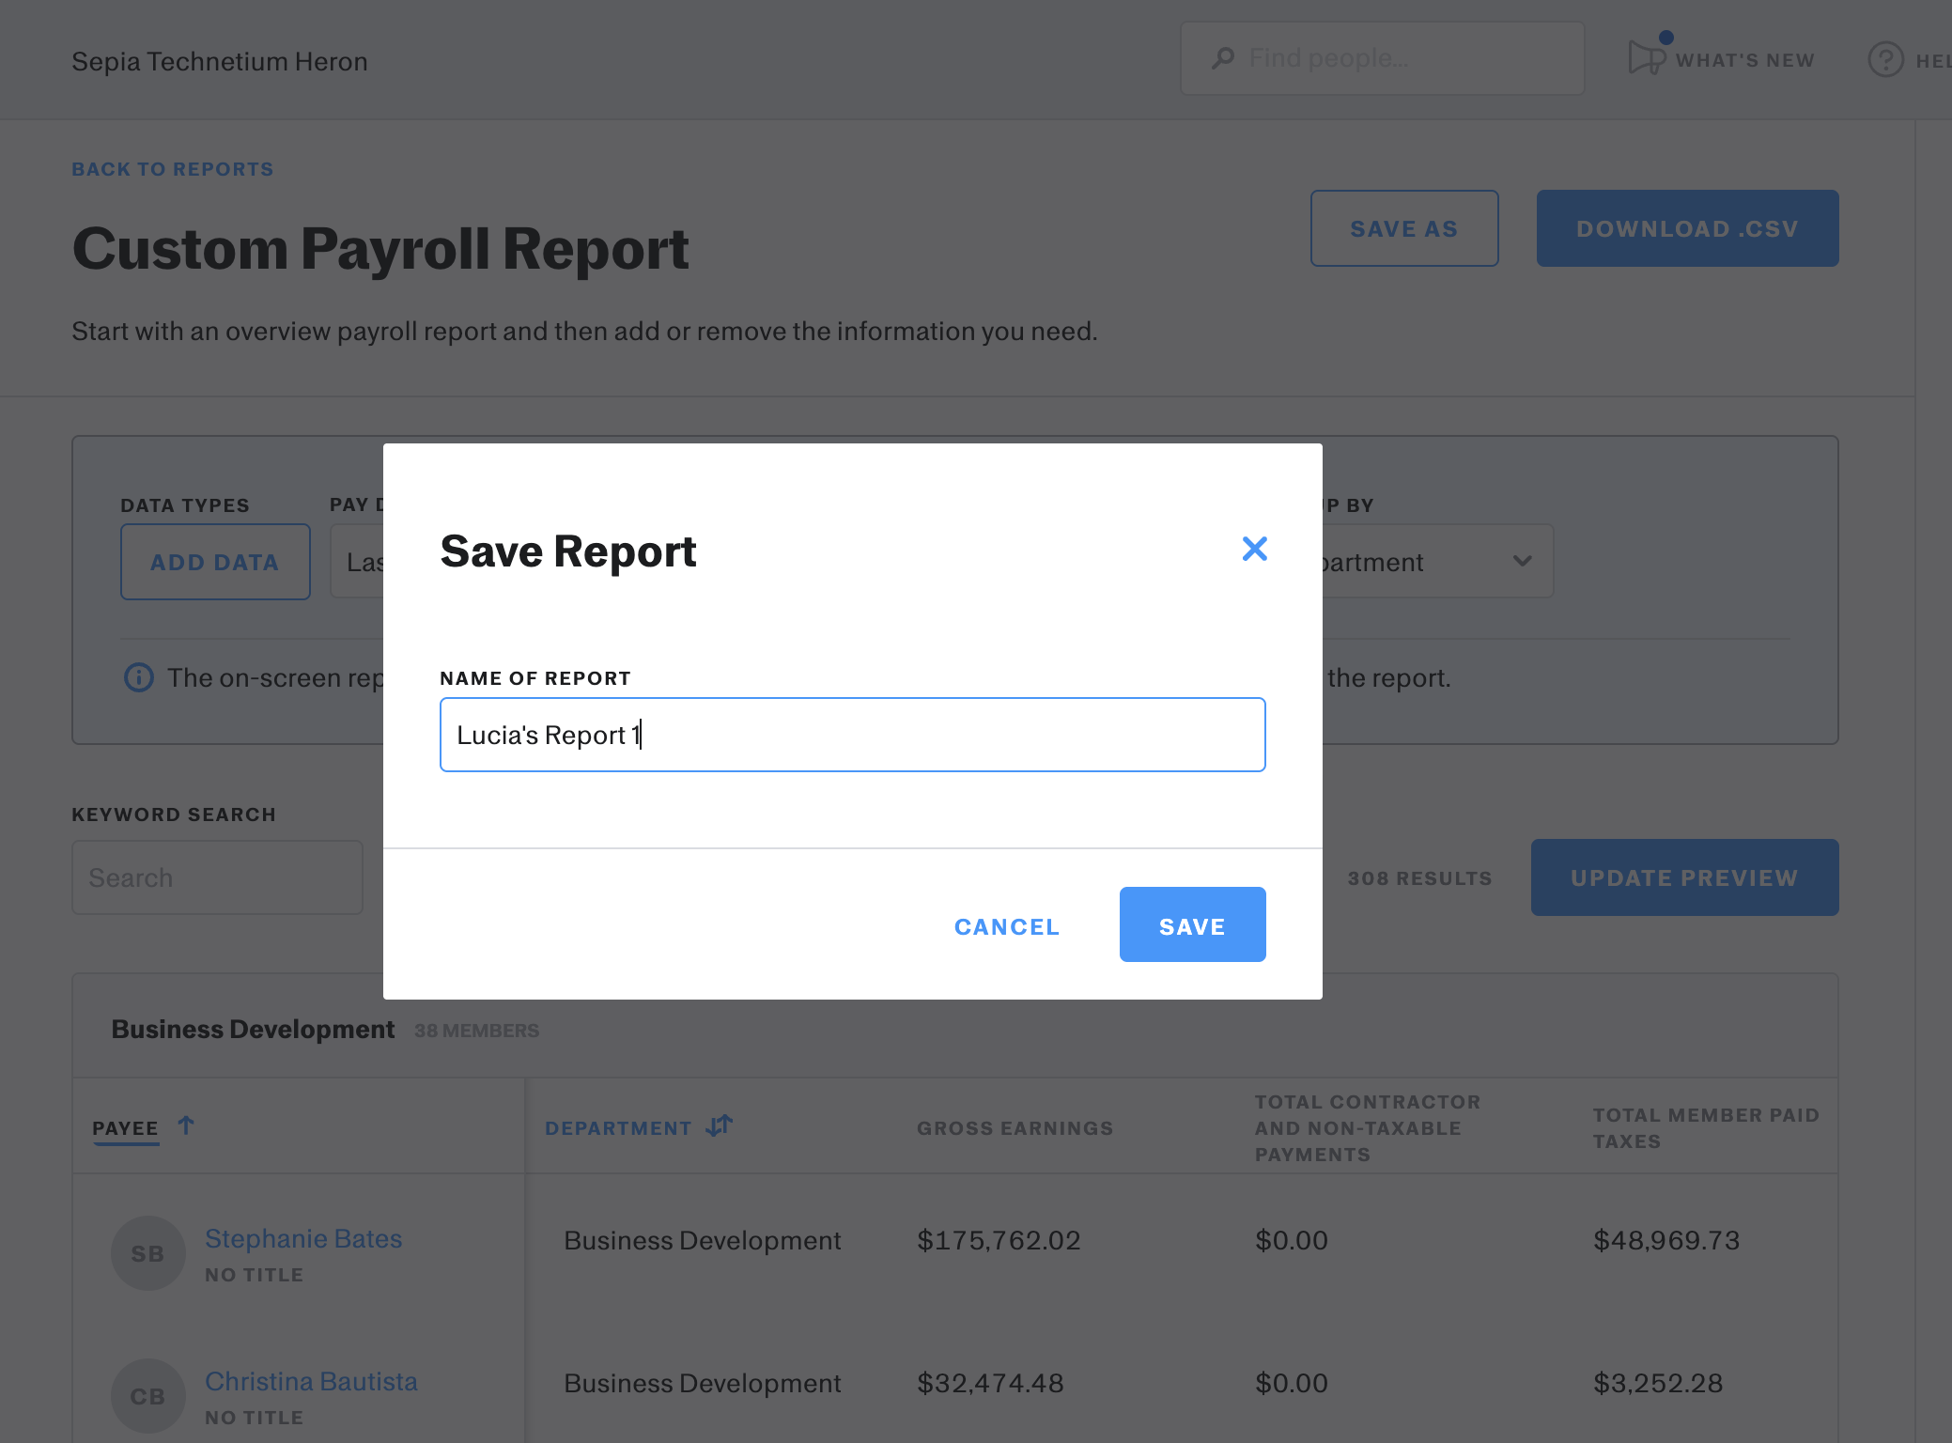Open the Pay Date dropdown field
The width and height of the screenshot is (1952, 1443).
click(358, 562)
